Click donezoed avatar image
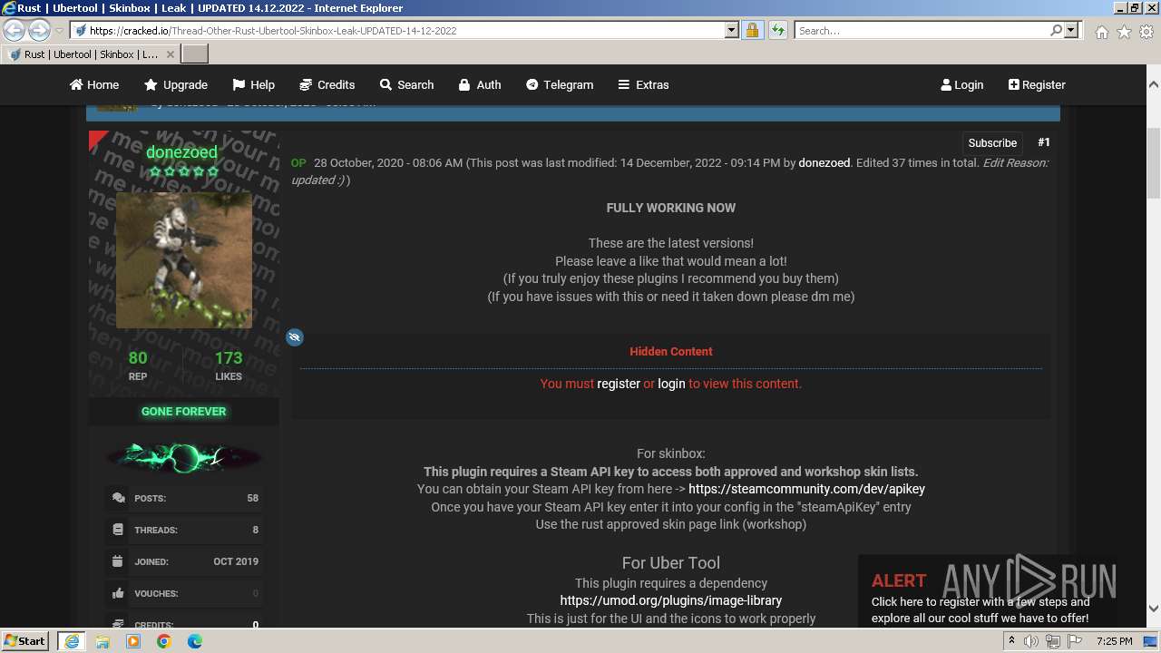The image size is (1161, 653). coord(184,259)
